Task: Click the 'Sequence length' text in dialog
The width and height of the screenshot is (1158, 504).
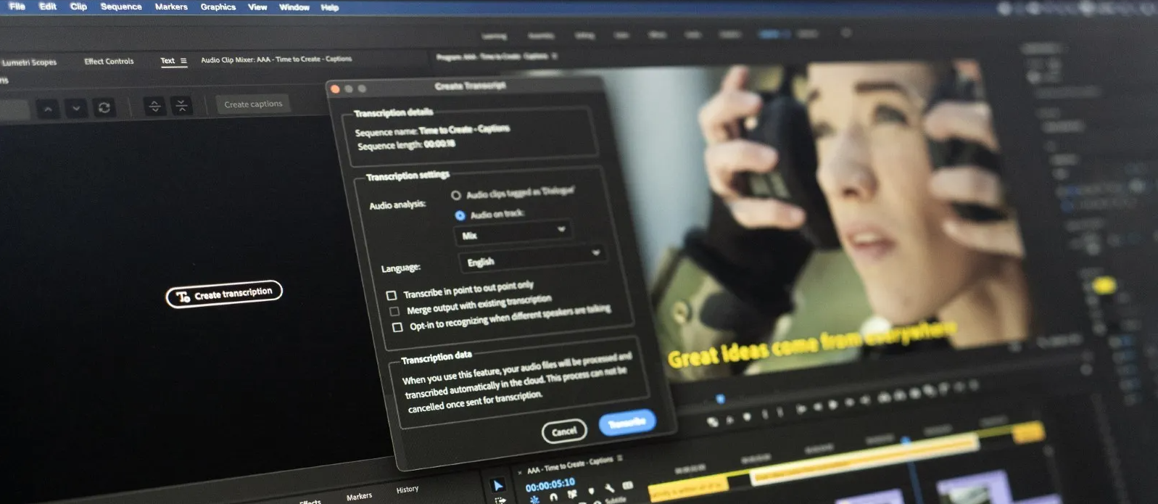Action: (406, 145)
